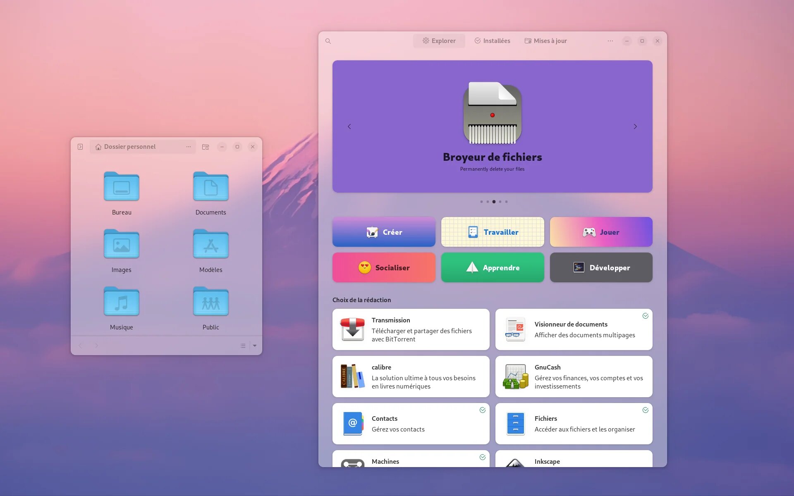Open view options dropdown arrow in Files
Viewport: 794px width, 496px height.
pos(255,346)
